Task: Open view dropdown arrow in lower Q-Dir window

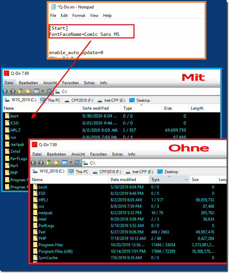Action: [71, 162]
